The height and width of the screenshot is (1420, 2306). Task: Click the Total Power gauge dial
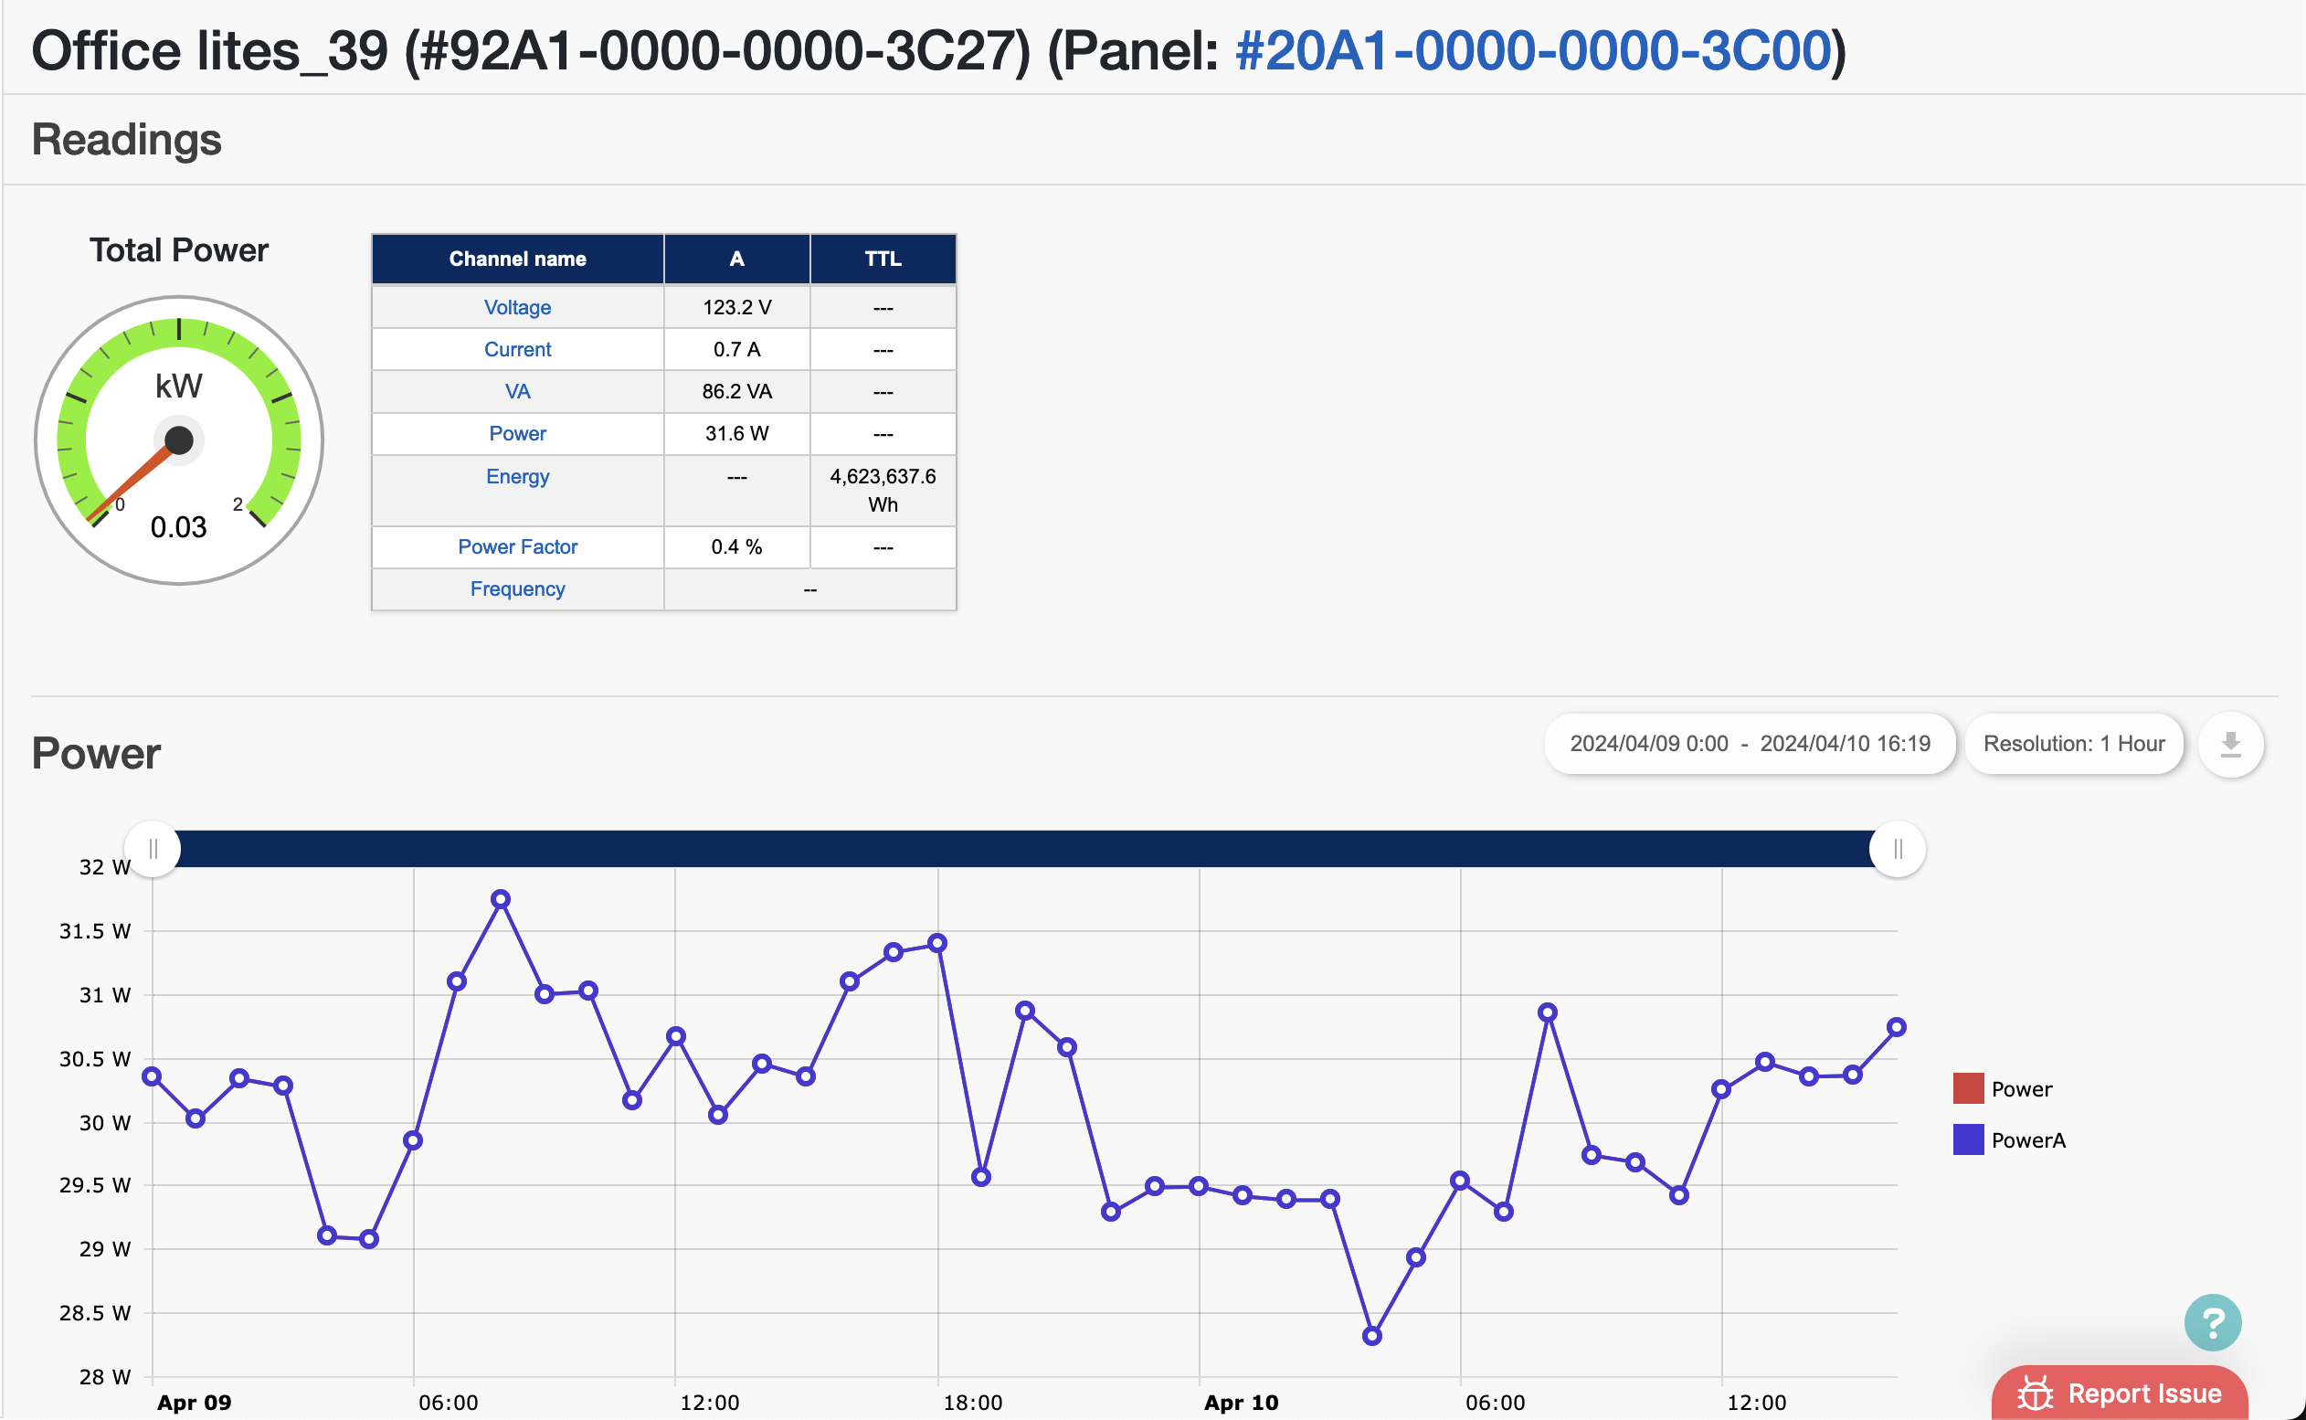178,440
